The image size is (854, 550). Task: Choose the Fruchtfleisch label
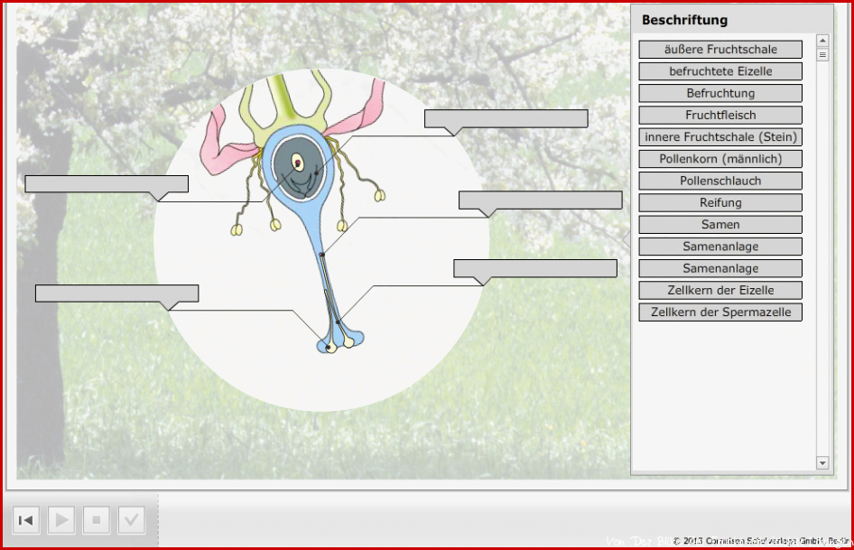point(720,115)
